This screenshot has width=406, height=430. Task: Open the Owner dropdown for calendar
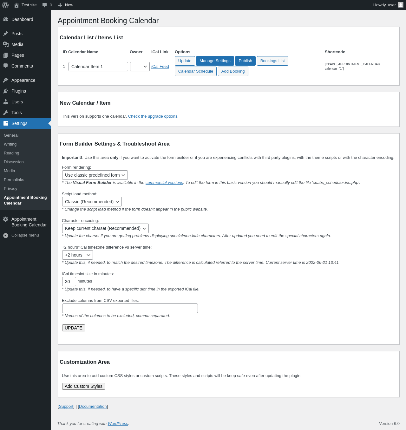pos(140,67)
